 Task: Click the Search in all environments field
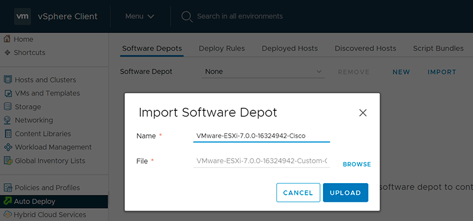click(240, 16)
